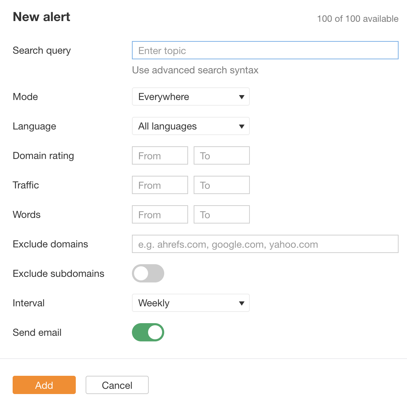This screenshot has height=400, width=407.
Task: Click the Domain rating From field
Action: point(160,155)
